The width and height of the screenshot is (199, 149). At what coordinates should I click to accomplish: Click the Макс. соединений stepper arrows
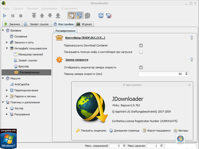(x=124, y=146)
